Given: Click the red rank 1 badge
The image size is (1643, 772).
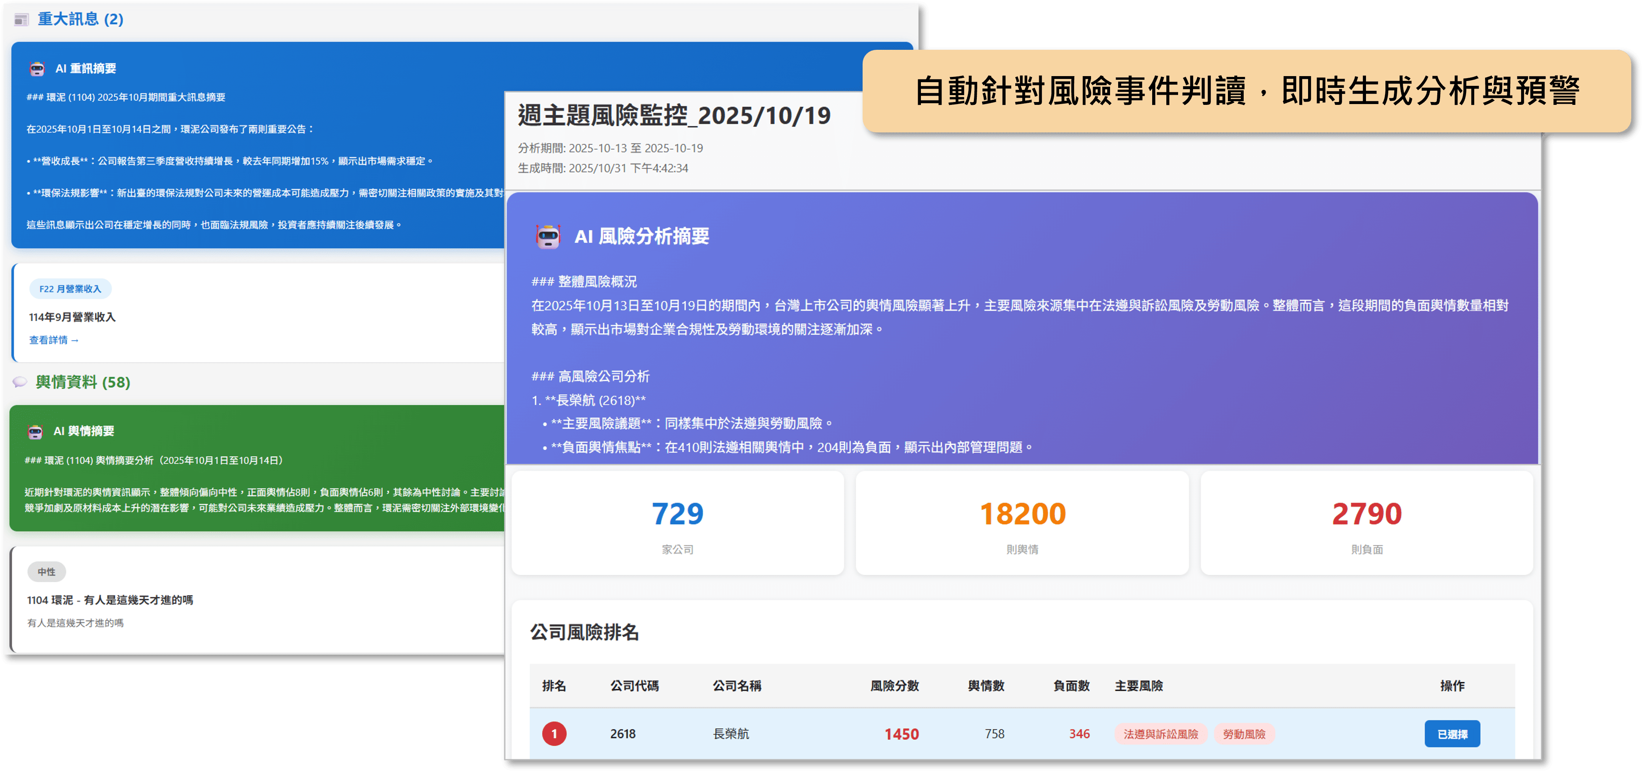Looking at the screenshot, I should (554, 734).
